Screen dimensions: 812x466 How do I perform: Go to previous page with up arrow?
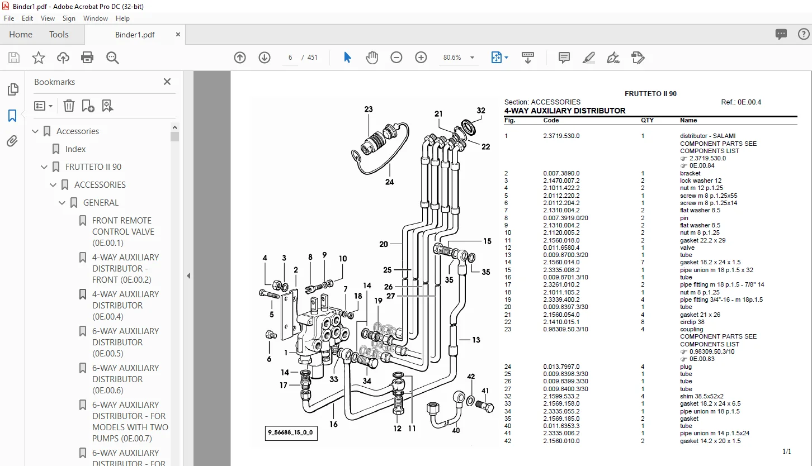pyautogui.click(x=240, y=58)
